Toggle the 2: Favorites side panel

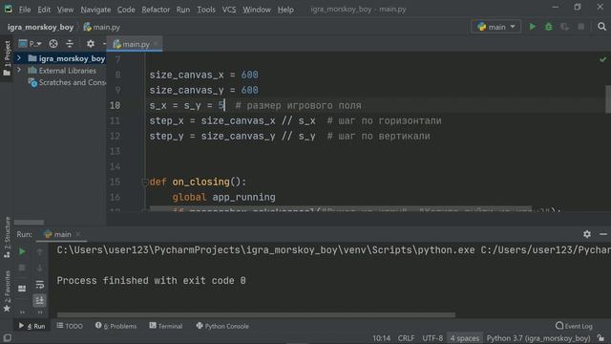click(7, 290)
